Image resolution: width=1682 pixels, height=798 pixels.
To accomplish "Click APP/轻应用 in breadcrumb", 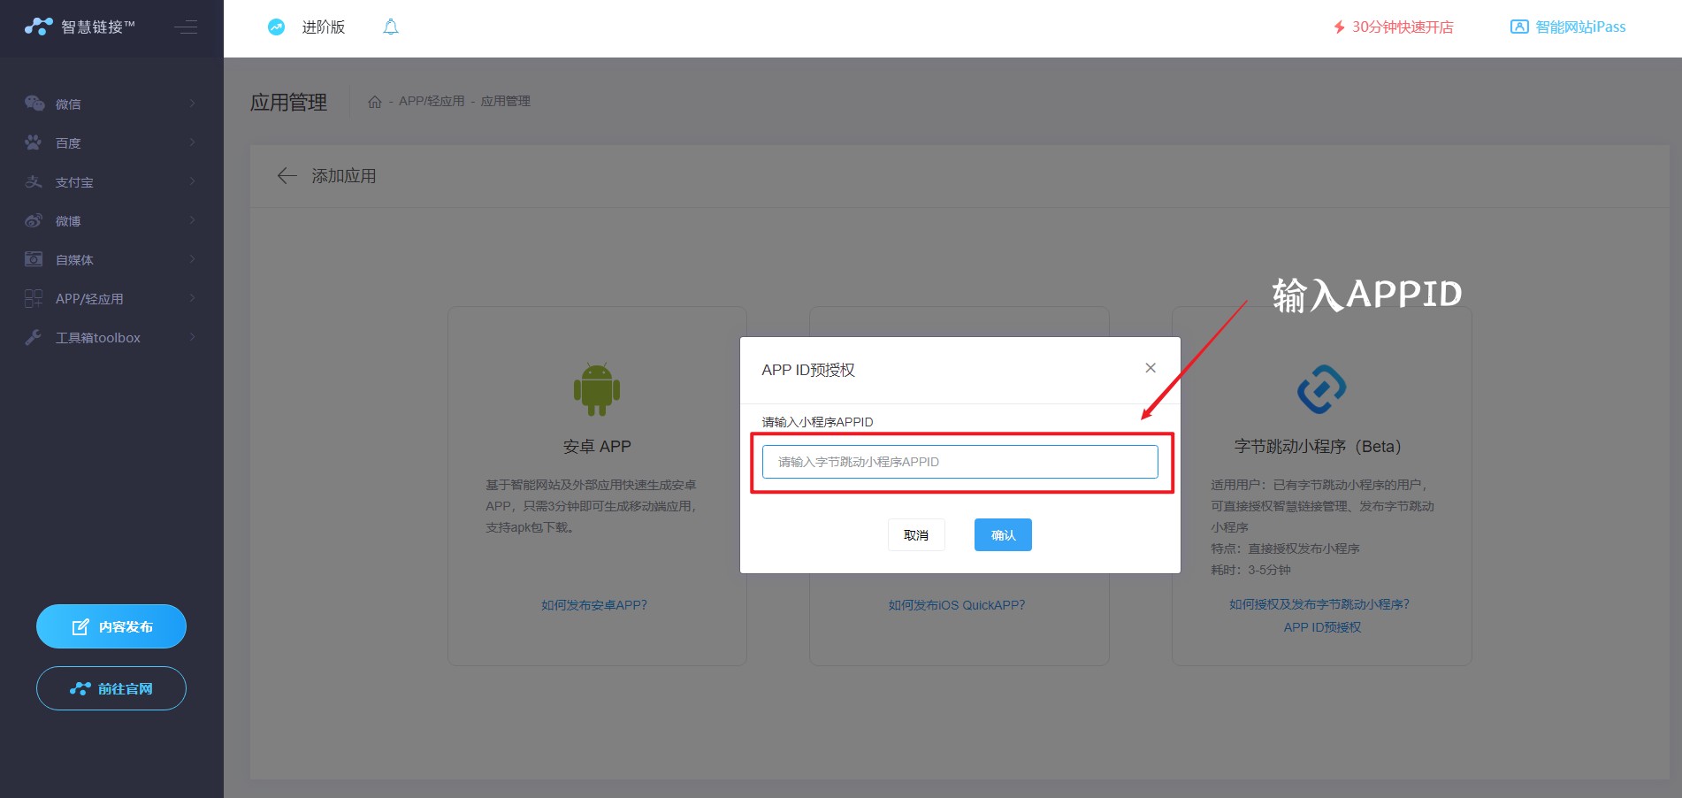I will click(432, 101).
